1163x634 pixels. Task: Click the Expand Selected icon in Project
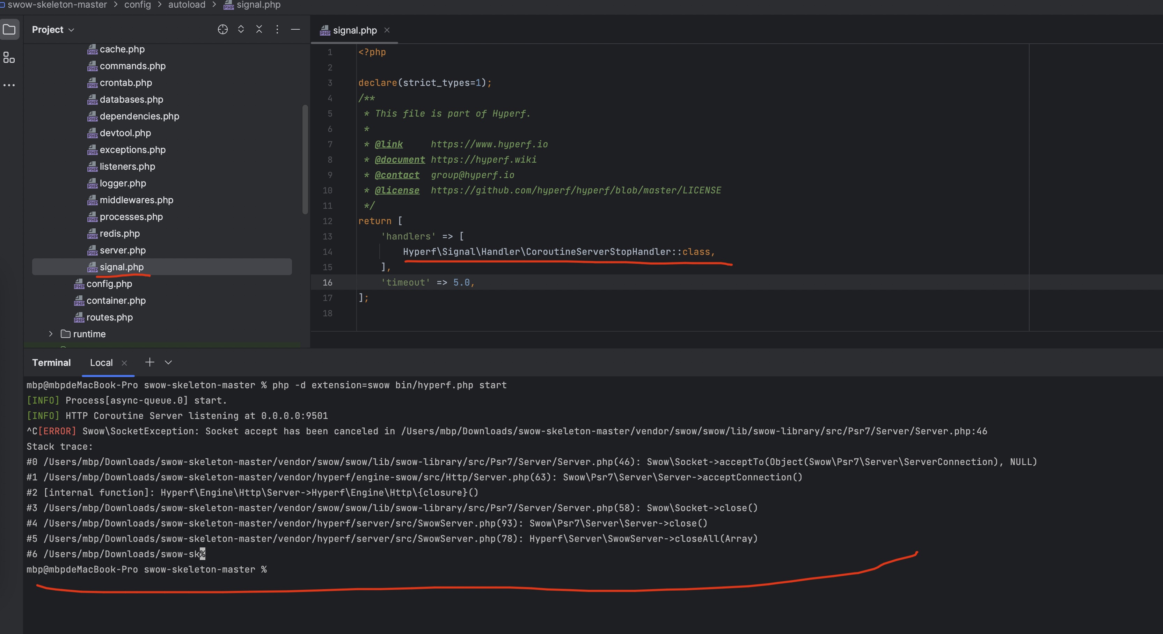[x=241, y=29]
